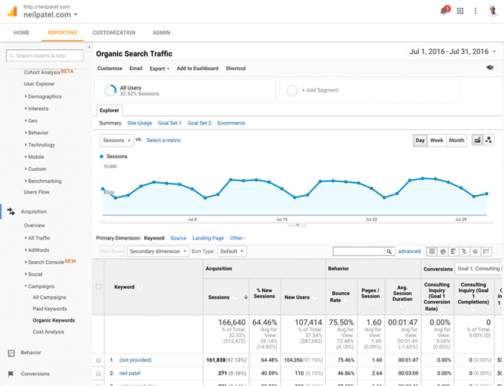Click the table search magnifier button

pyautogui.click(x=389, y=252)
